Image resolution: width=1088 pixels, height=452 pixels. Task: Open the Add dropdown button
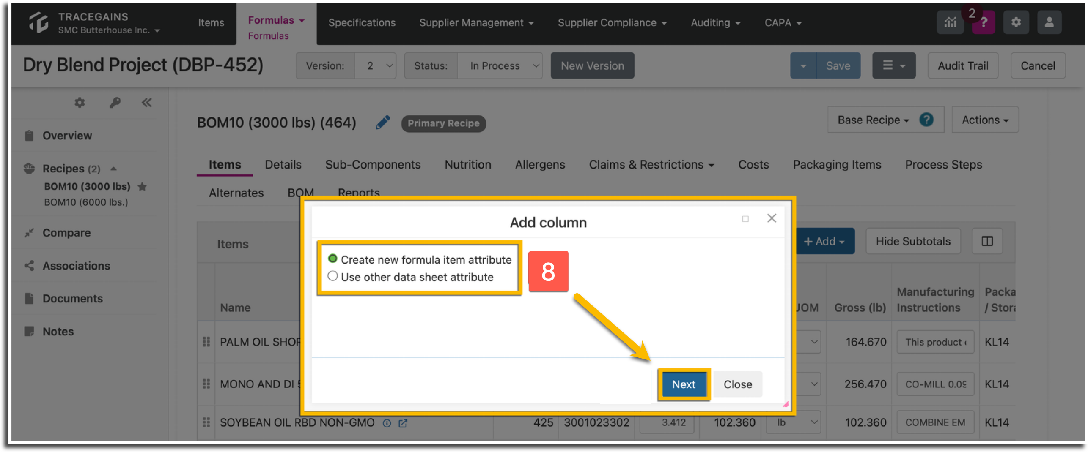[x=825, y=241]
